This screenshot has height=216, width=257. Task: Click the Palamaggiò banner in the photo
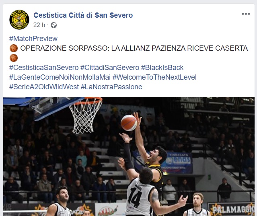(231, 209)
